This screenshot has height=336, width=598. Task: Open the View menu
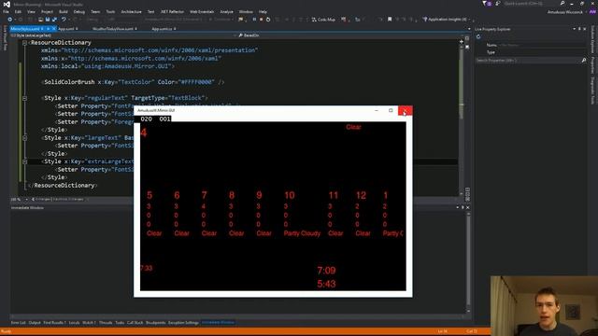tap(31, 12)
